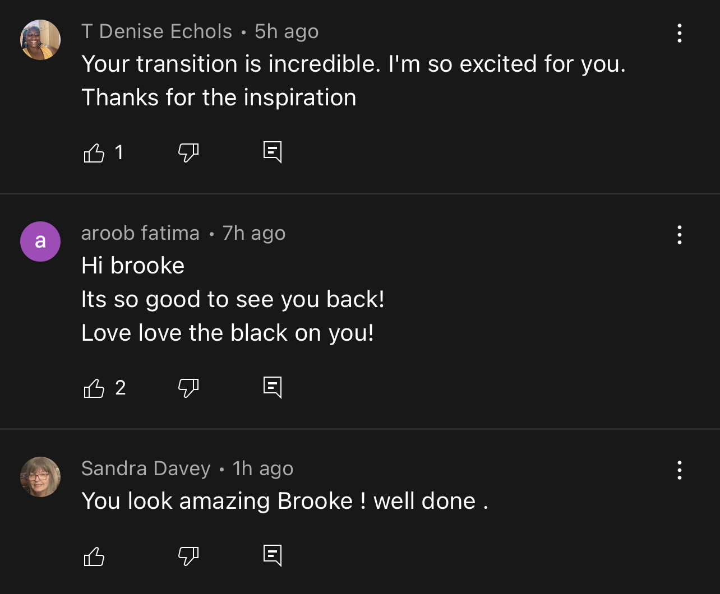Open options menu for T Denise Echols' comment

(679, 33)
